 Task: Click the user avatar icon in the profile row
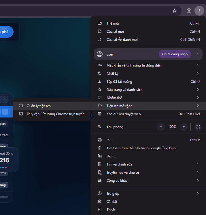pyautogui.click(x=100, y=54)
